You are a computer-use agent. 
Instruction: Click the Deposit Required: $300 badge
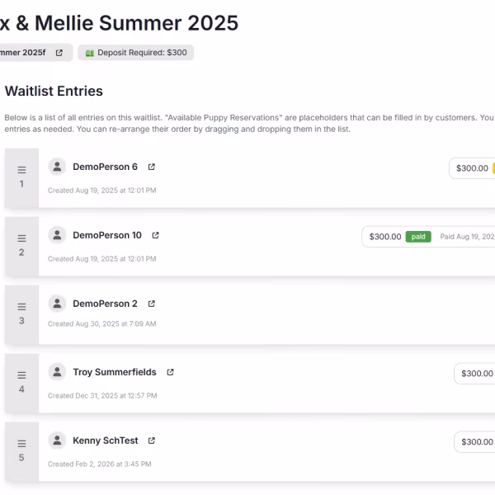(x=136, y=53)
